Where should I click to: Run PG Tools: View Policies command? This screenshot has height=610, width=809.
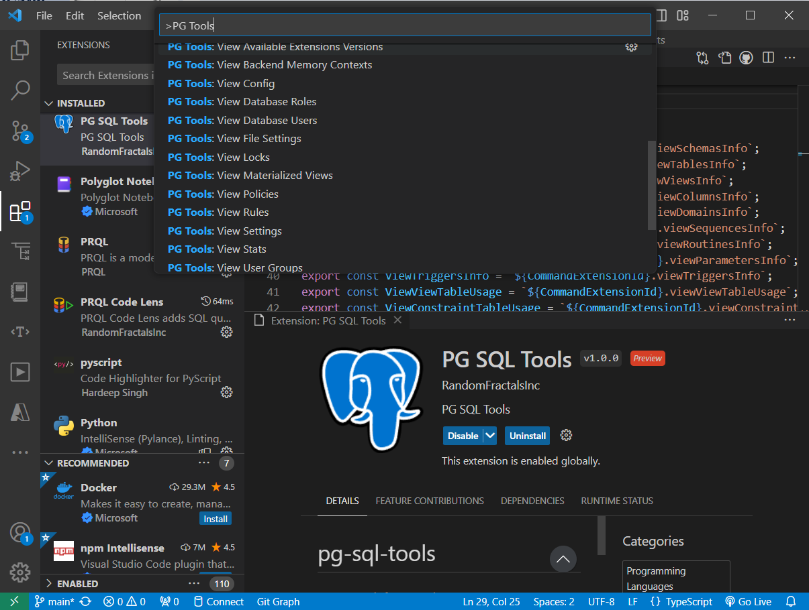[405, 194]
